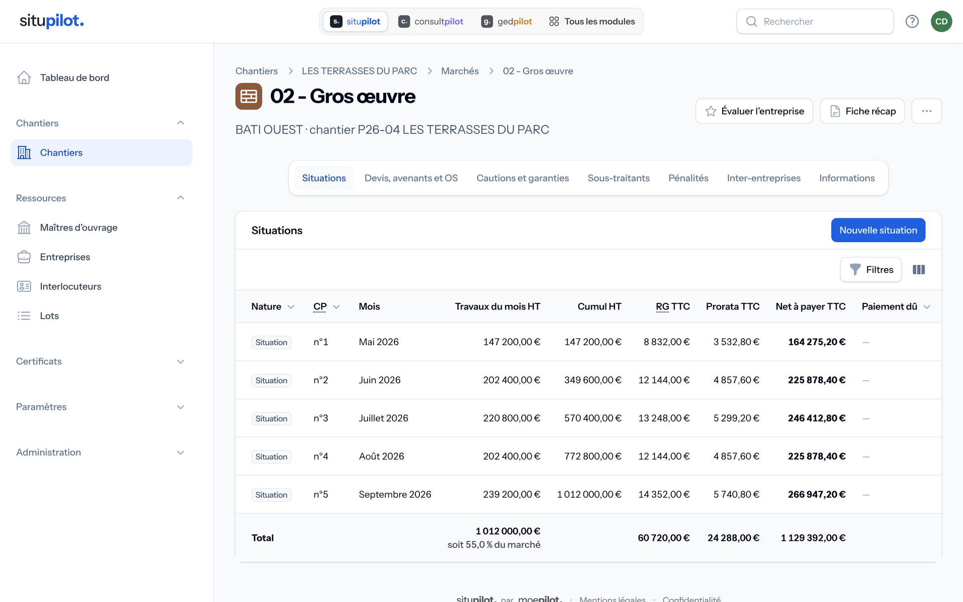
Task: Open the Informations tab
Action: click(847, 178)
